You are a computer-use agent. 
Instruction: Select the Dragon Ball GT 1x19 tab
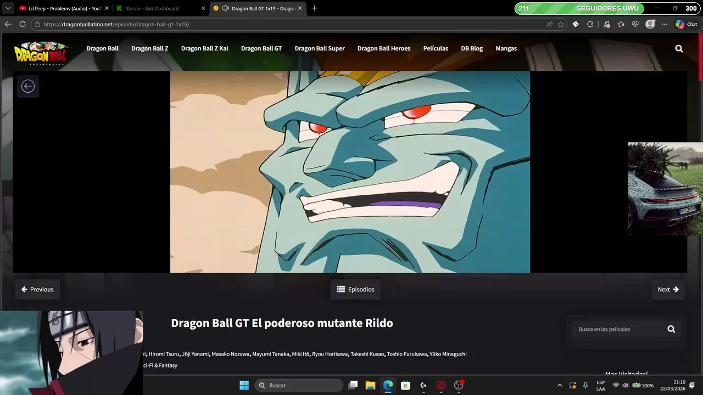[258, 8]
